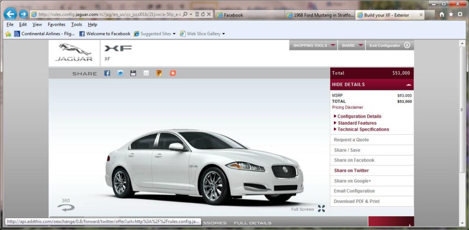Open the Help menu
The height and width of the screenshot is (230, 469).
[x=93, y=25]
